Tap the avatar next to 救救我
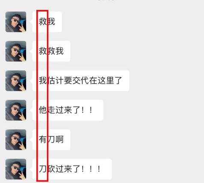Image resolution: width=204 pixels, height=183 pixels. point(16,51)
